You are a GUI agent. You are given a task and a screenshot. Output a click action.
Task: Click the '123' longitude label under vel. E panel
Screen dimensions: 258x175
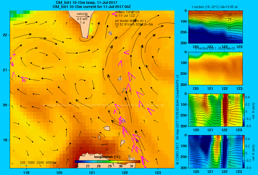(x=239, y=172)
